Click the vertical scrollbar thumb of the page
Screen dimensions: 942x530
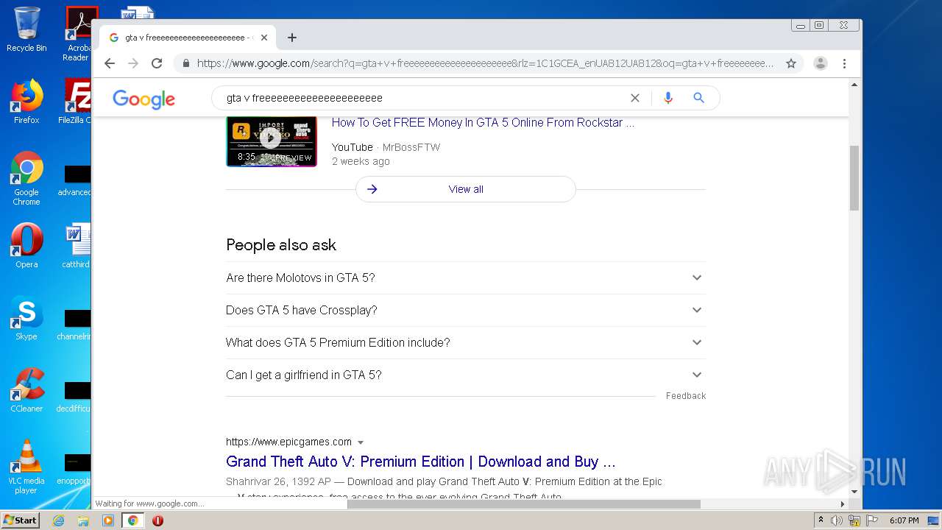pyautogui.click(x=854, y=177)
